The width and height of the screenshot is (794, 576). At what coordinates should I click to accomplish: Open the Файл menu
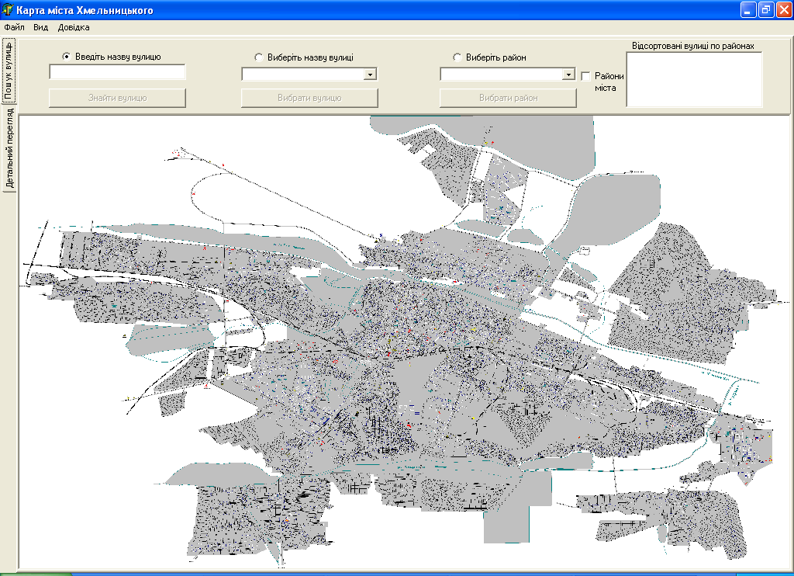coord(14,27)
